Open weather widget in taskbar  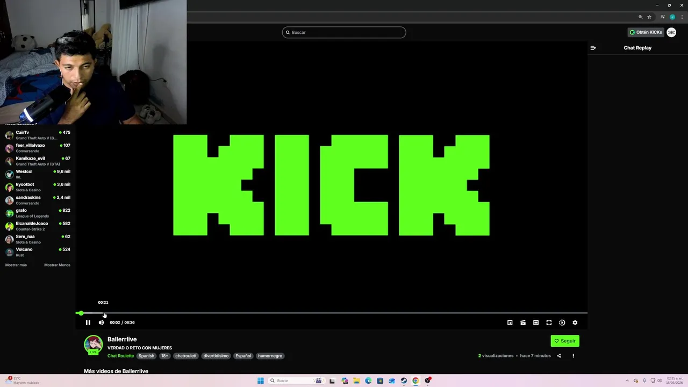point(21,381)
